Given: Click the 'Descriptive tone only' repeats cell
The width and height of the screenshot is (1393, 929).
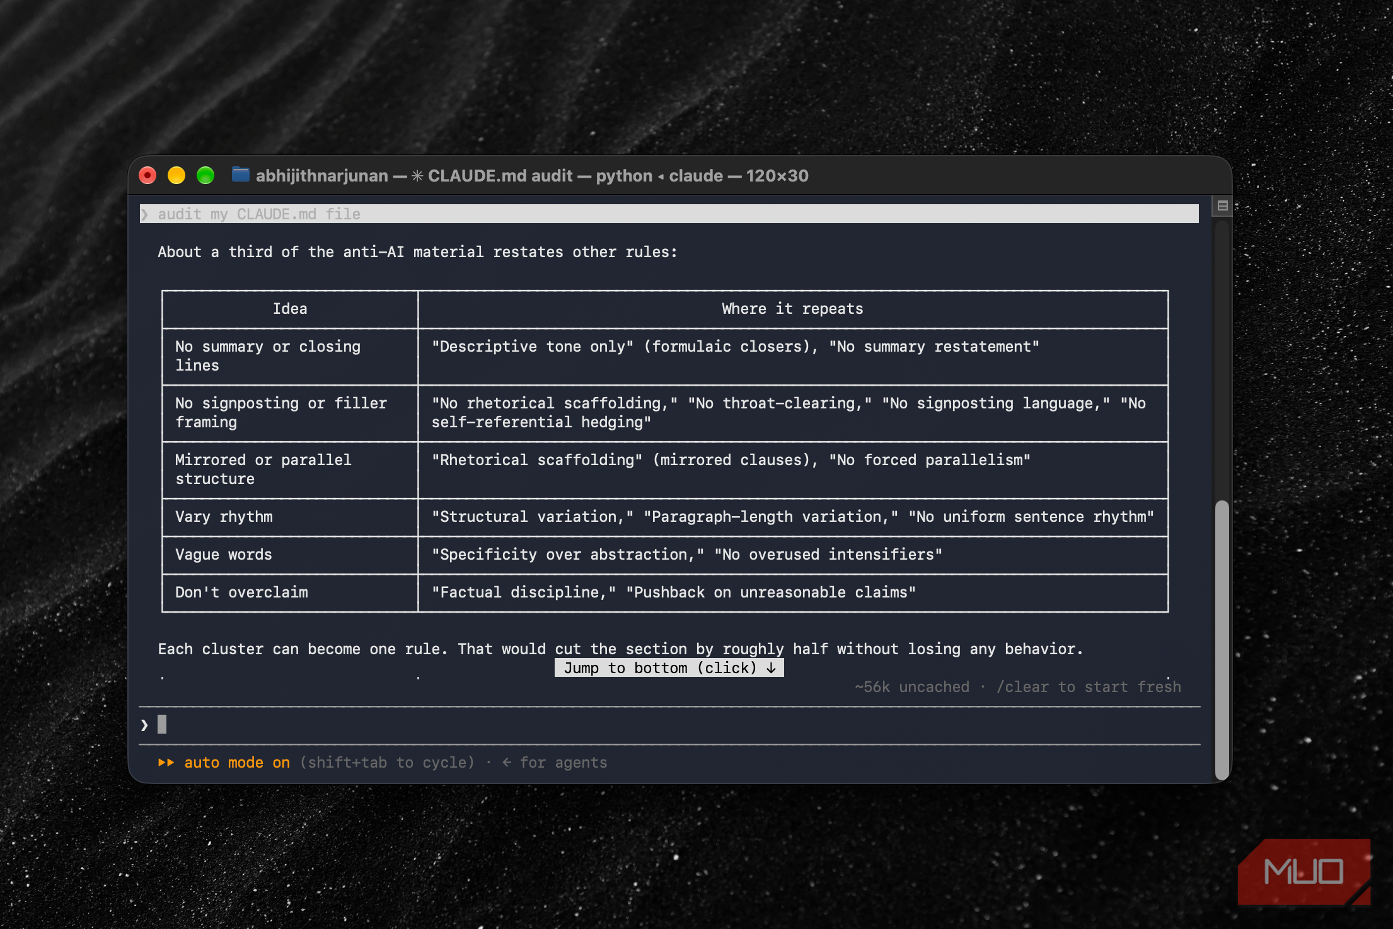Looking at the screenshot, I should (x=793, y=356).
